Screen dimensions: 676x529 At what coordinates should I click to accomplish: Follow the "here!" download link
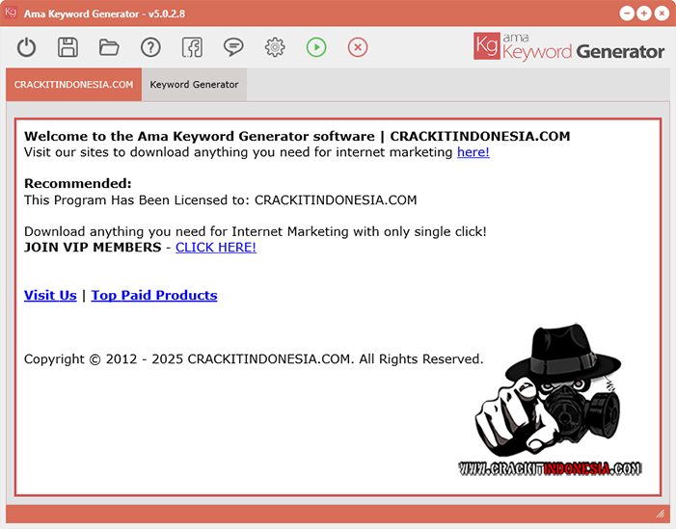click(473, 152)
